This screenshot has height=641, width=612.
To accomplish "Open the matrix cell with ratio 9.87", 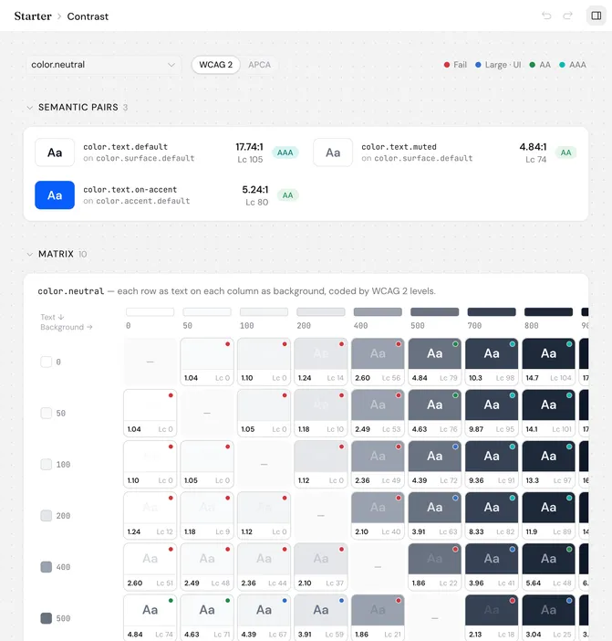I will point(492,413).
